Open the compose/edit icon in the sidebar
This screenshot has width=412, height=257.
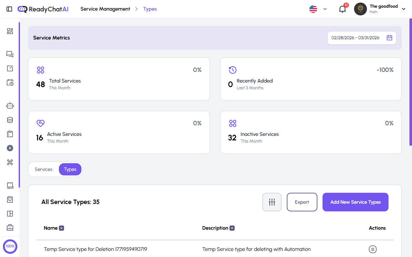[10, 68]
